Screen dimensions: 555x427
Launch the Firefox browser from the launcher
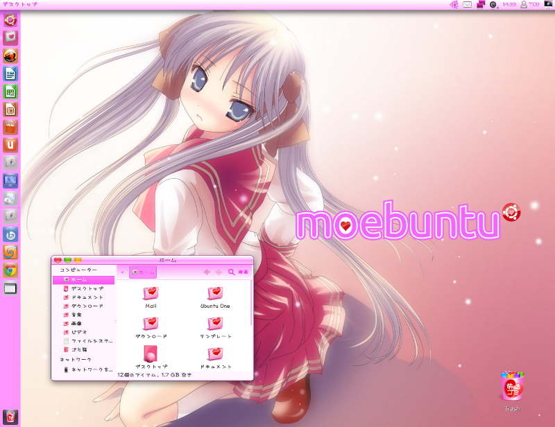10,55
